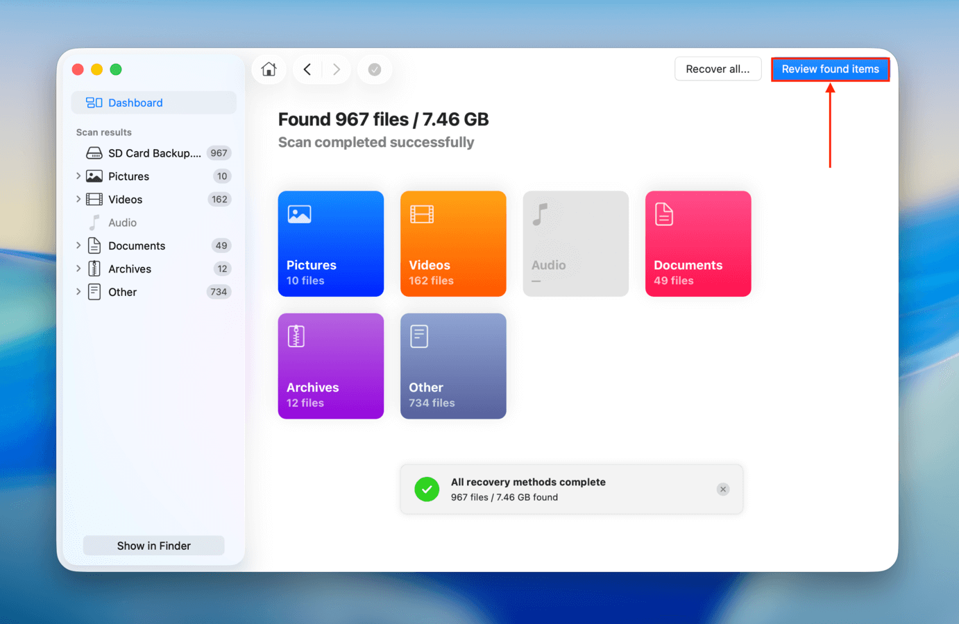Select Documents in the scan results list
The width and height of the screenshot is (959, 624).
point(137,245)
